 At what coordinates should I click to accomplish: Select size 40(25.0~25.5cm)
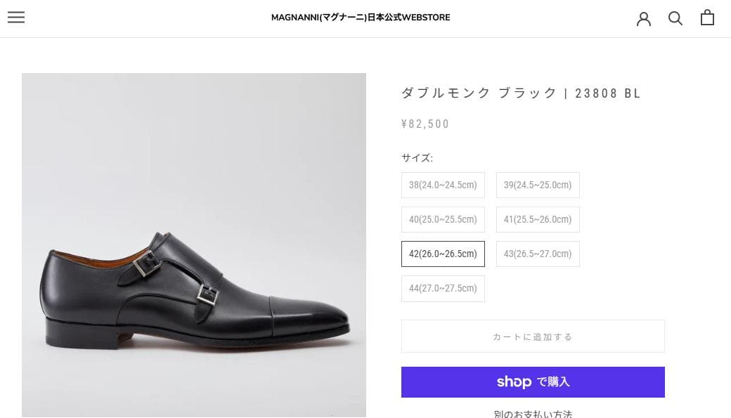pos(443,219)
